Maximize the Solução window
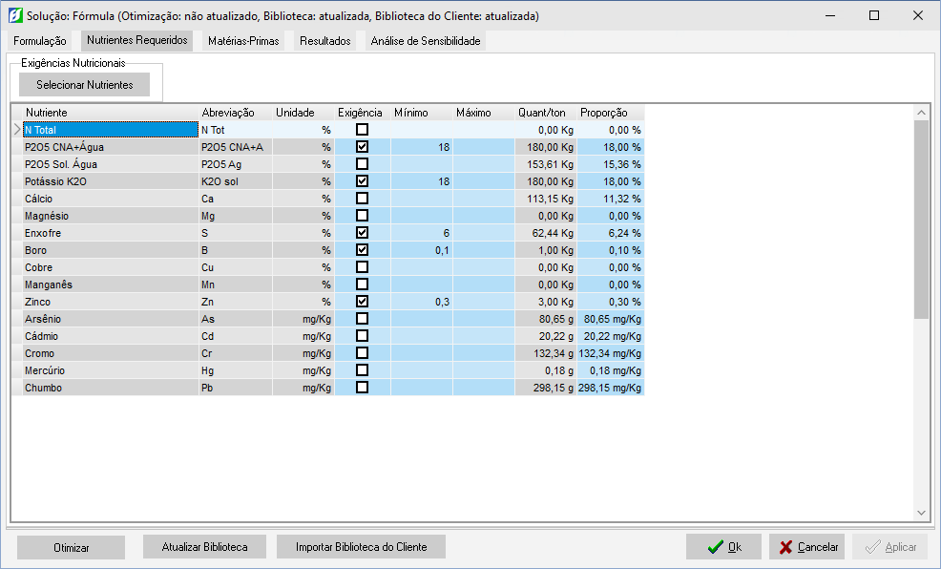This screenshot has height=569, width=941. (x=874, y=15)
